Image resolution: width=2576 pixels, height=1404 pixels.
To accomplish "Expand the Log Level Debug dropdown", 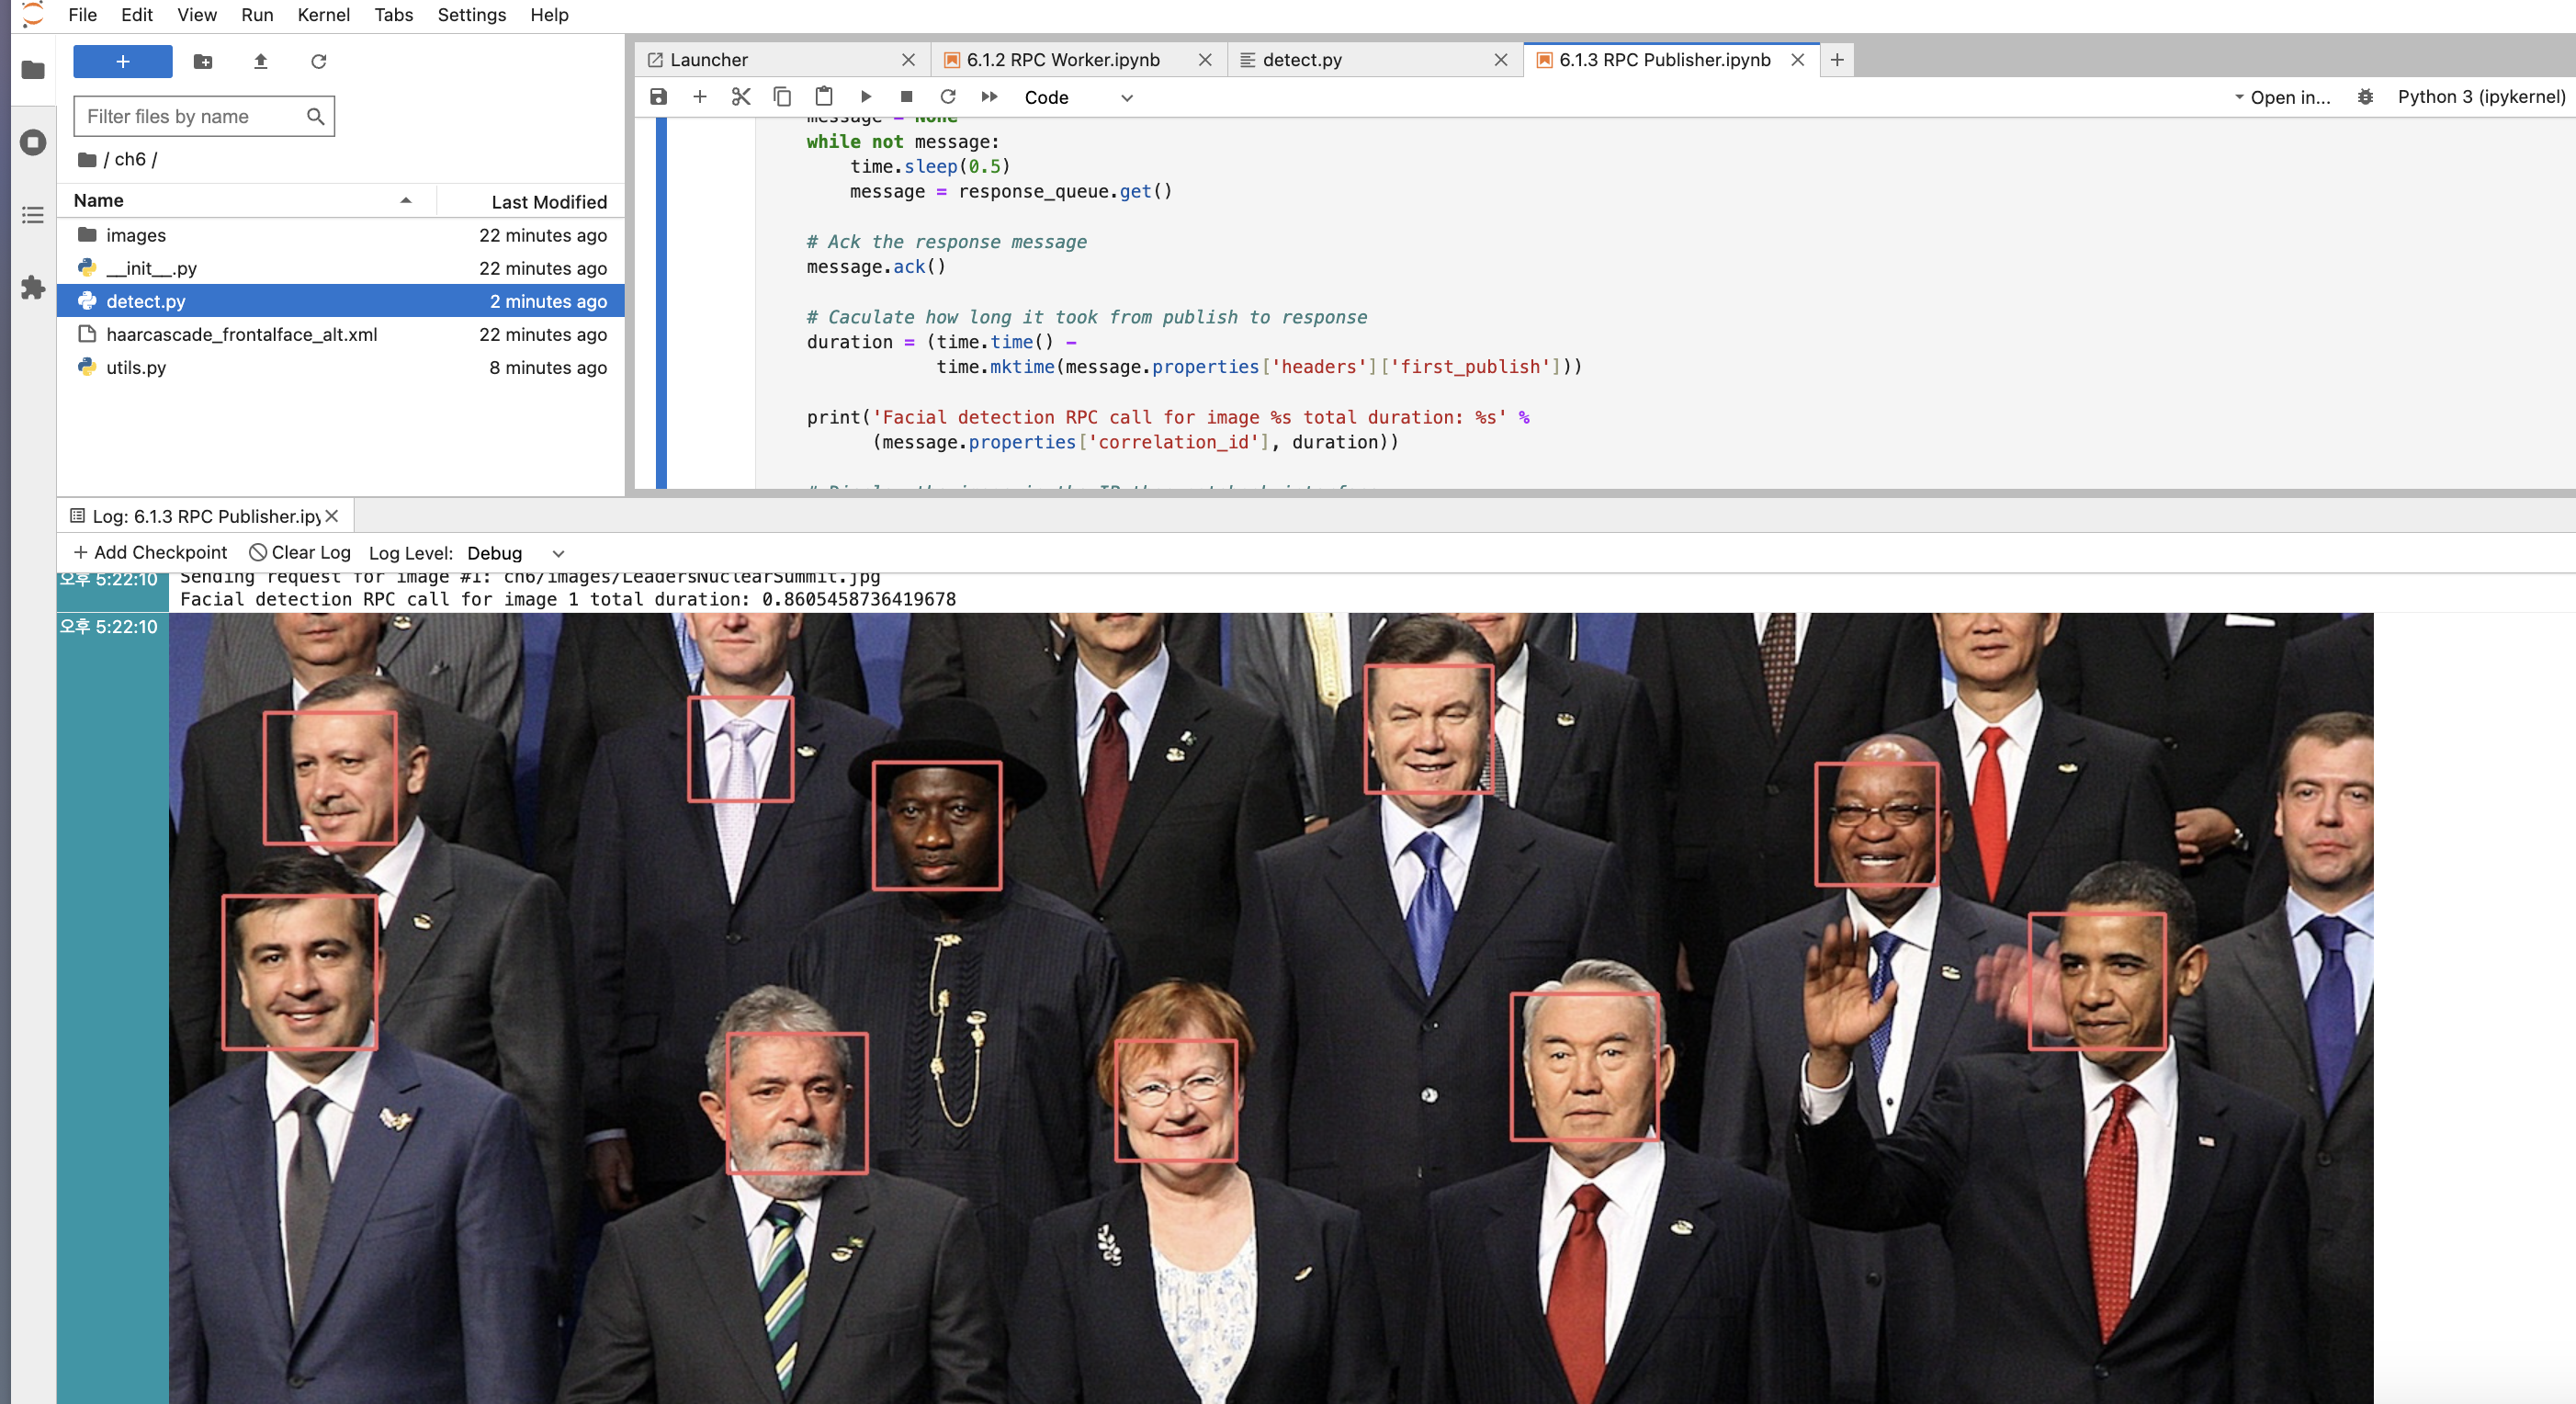I will [516, 553].
